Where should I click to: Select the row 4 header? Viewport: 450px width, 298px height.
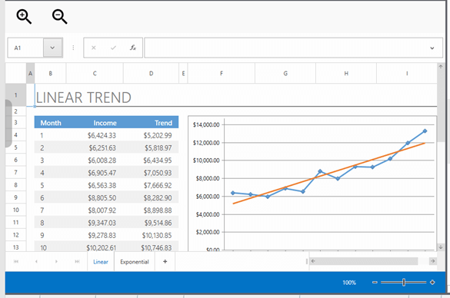coord(16,134)
